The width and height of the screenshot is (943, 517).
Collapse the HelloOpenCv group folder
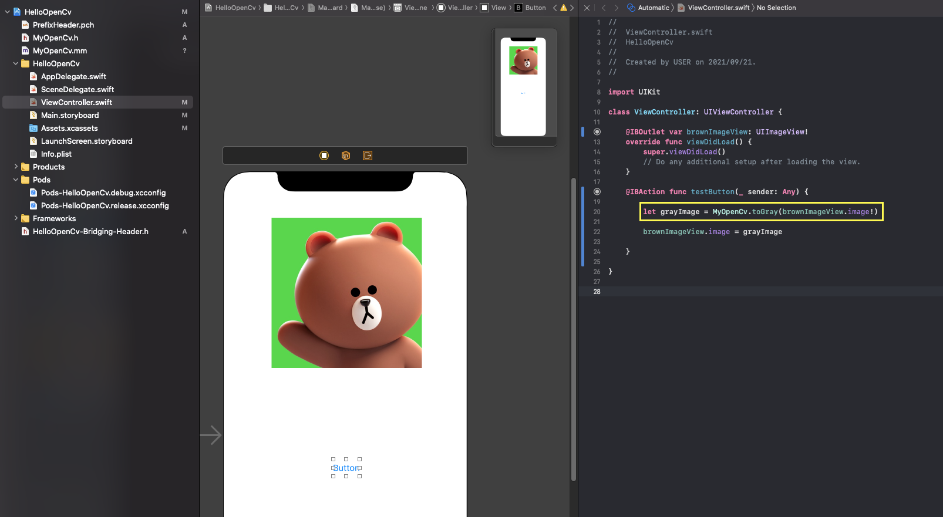point(15,63)
